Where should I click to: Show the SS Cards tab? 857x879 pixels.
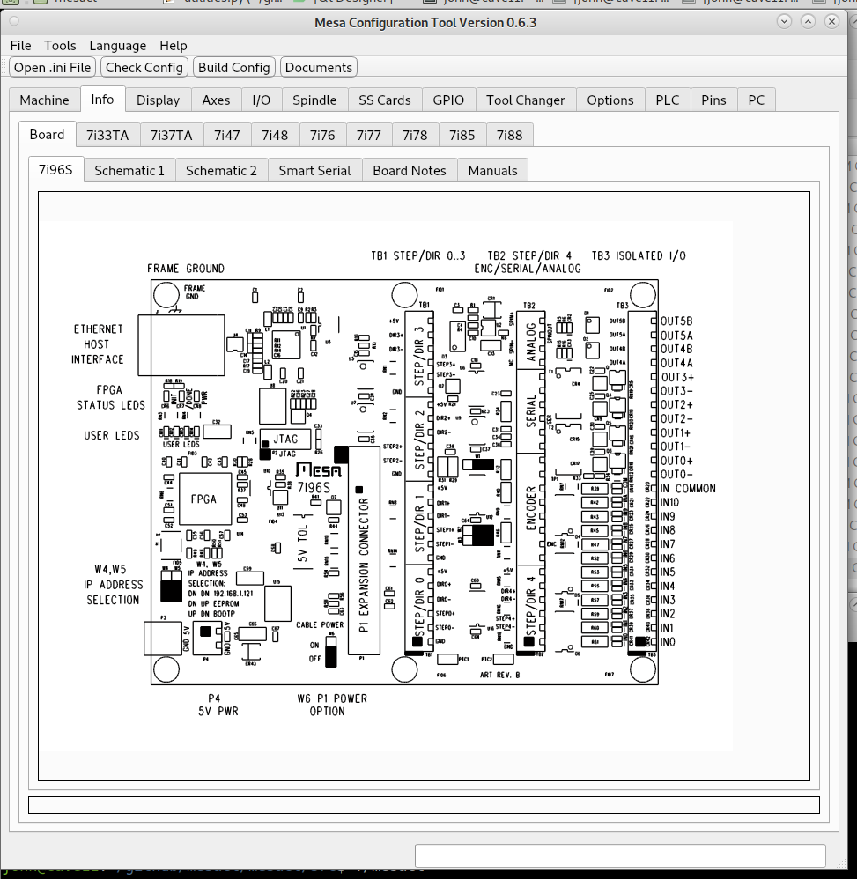[385, 100]
